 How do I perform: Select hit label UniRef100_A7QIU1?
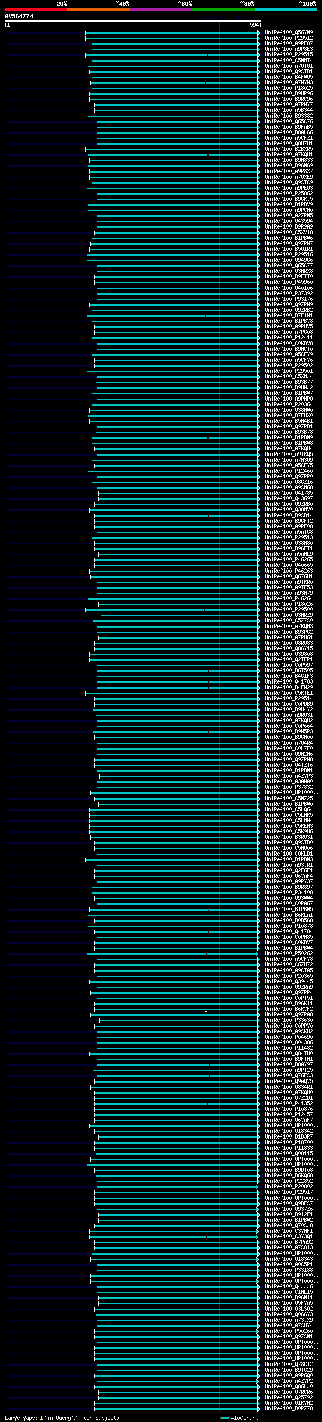pos(289,66)
